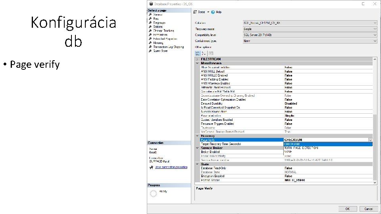
Task: Click the OK button
Action: pos(348,209)
